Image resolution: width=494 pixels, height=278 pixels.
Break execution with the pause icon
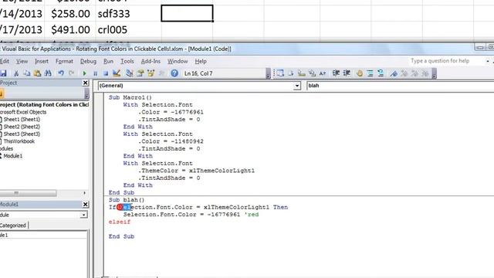[95, 73]
